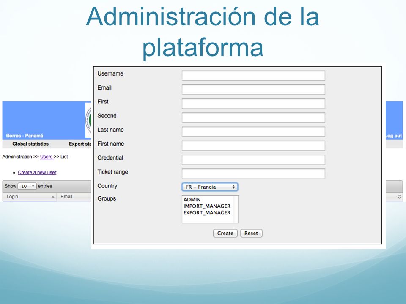This screenshot has width=406, height=304.
Task: Select ADMIN in the Groups list
Action: 192,200
